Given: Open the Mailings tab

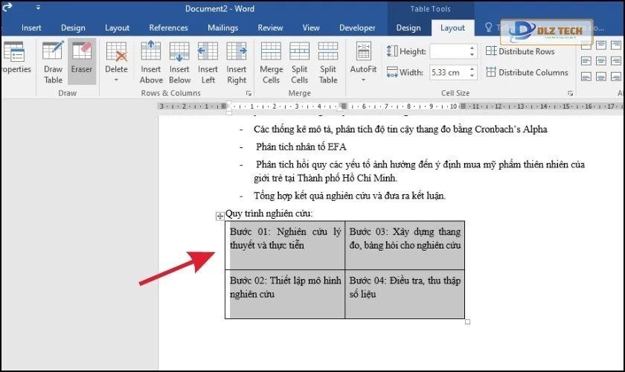Looking at the screenshot, I should tap(222, 28).
